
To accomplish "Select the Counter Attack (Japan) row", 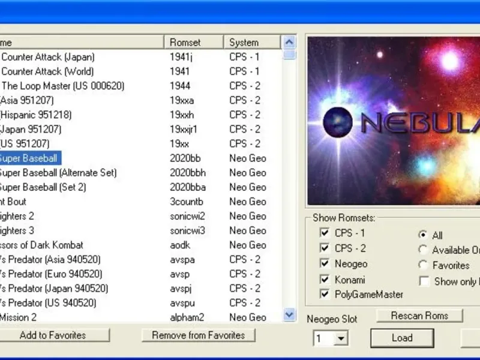I will (x=140, y=57).
